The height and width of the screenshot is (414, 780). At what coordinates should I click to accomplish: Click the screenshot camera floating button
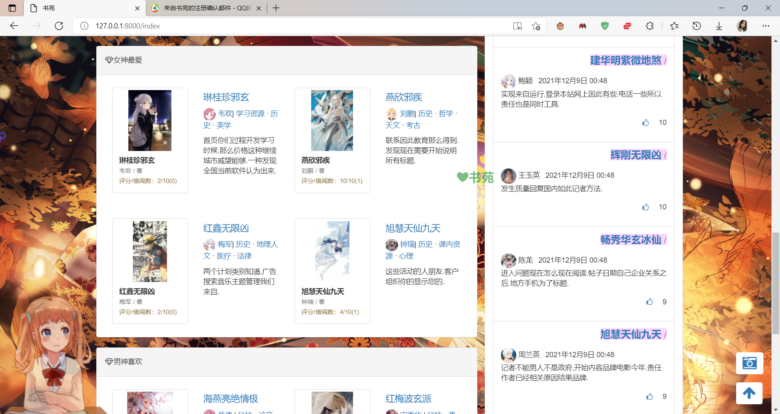(750, 363)
